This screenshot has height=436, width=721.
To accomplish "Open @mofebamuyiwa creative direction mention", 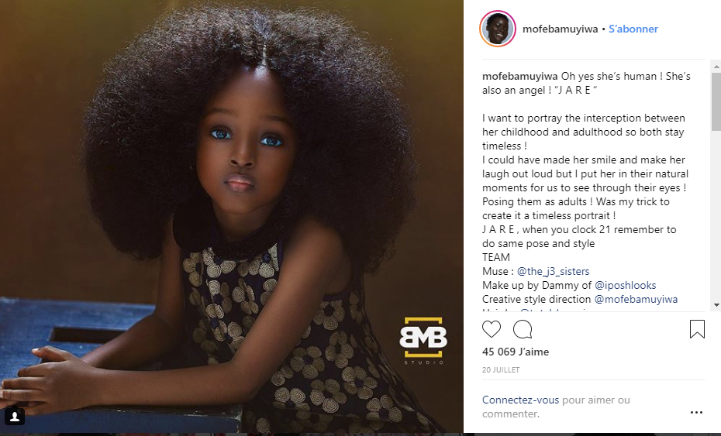I will point(636,299).
